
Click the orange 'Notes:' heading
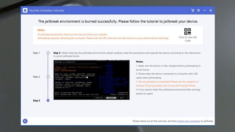(41, 30)
